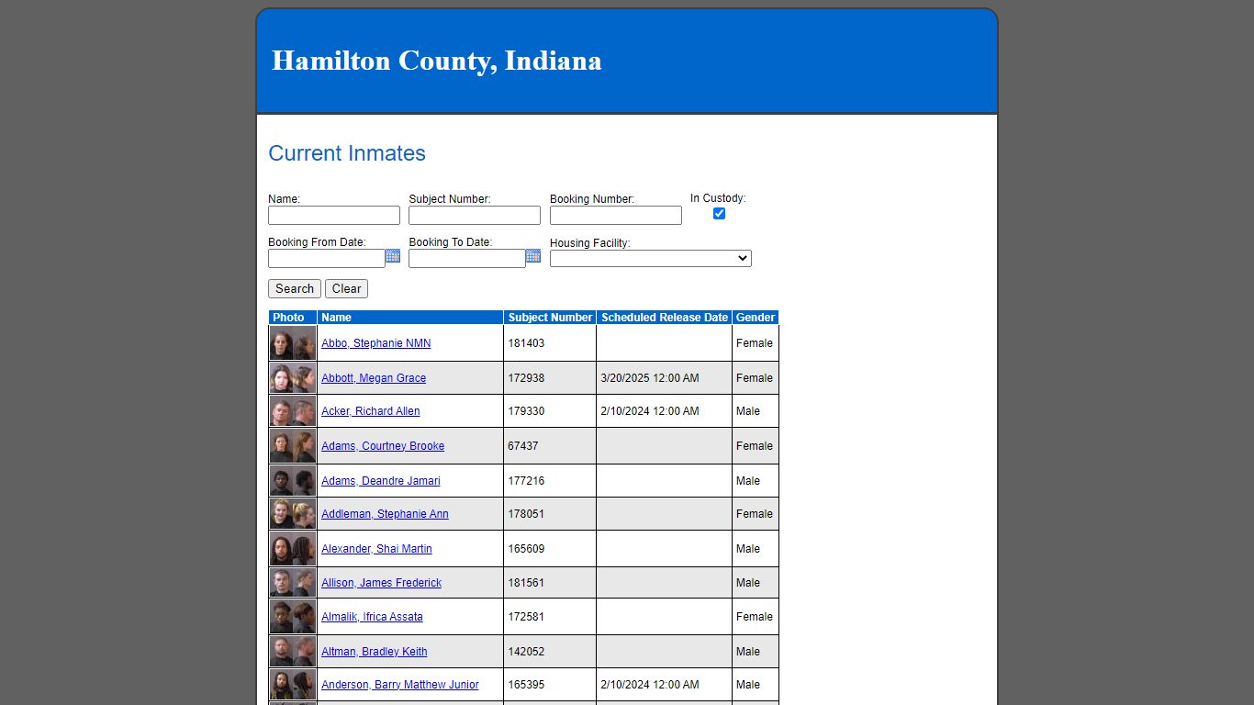The image size is (1254, 705).
Task: Select subject number 181403
Action: [526, 343]
